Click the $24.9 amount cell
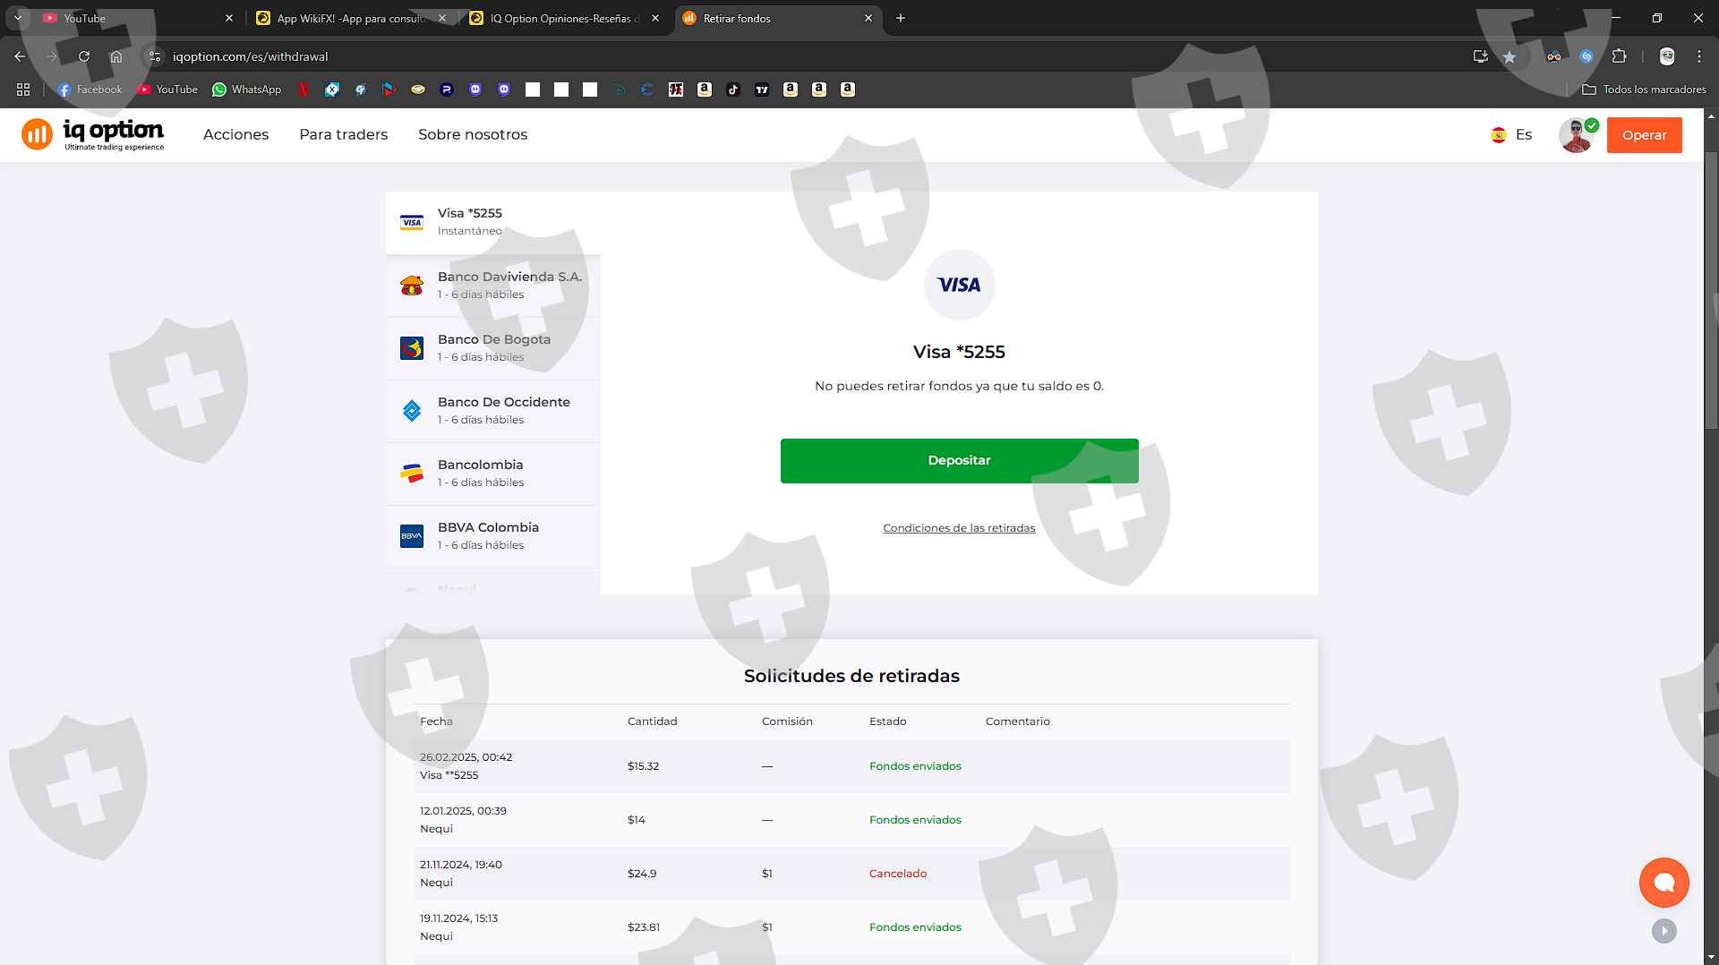This screenshot has width=1719, height=965. pyautogui.click(x=642, y=874)
